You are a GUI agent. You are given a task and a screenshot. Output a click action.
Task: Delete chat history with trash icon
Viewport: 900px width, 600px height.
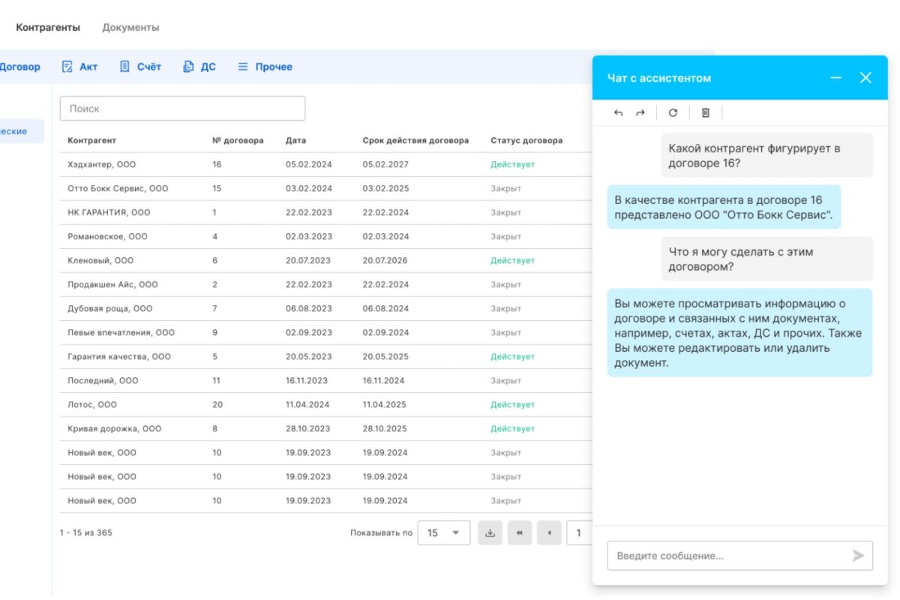[x=705, y=112]
